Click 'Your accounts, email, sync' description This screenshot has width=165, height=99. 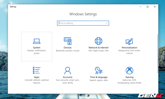68,81
